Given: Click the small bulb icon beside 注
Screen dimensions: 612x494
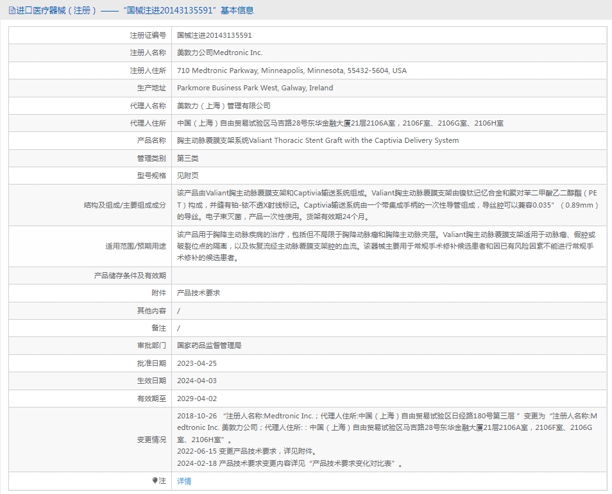Looking at the screenshot, I should (155, 481).
